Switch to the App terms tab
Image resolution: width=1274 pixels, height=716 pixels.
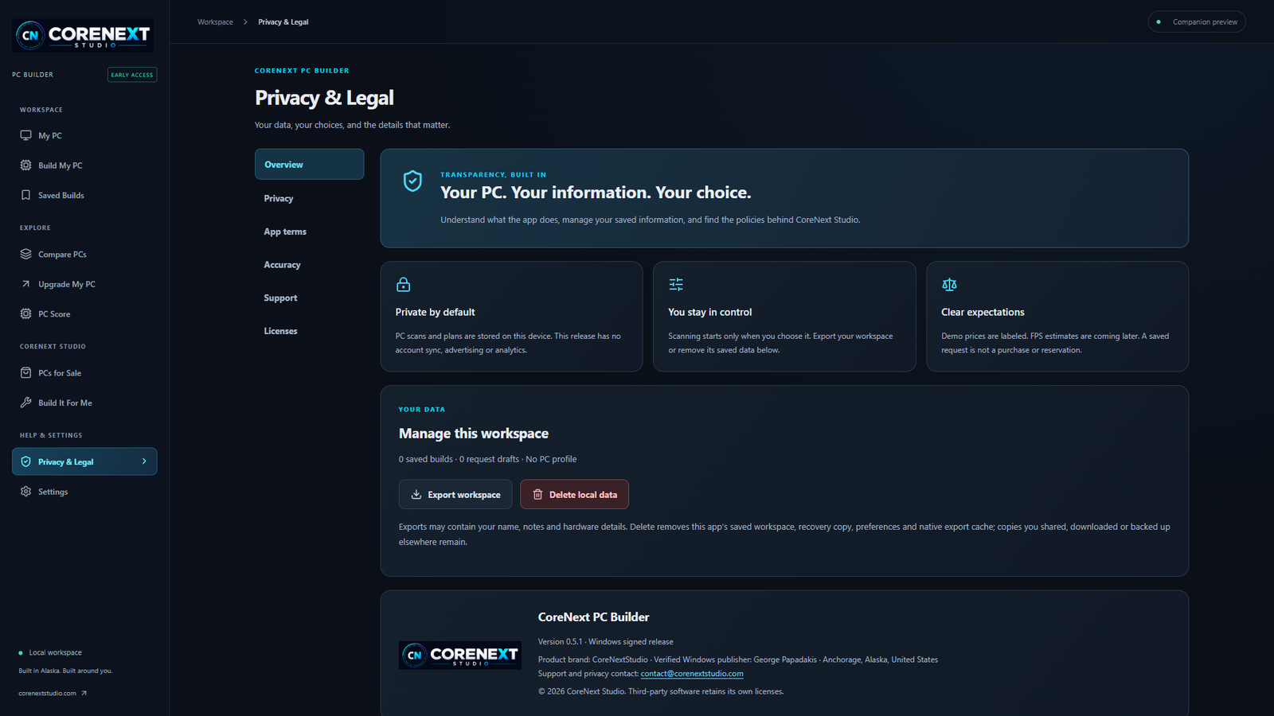[309, 232]
